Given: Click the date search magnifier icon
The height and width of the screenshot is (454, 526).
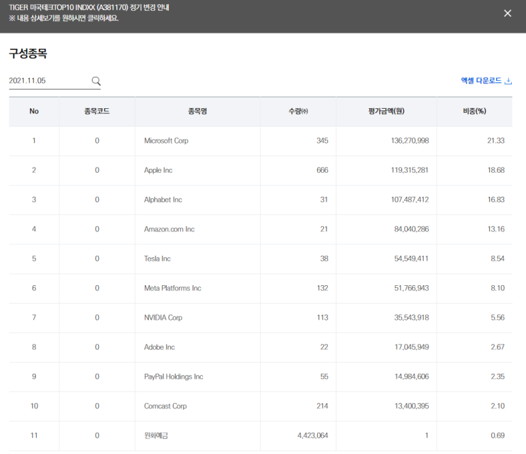Looking at the screenshot, I should pos(96,81).
